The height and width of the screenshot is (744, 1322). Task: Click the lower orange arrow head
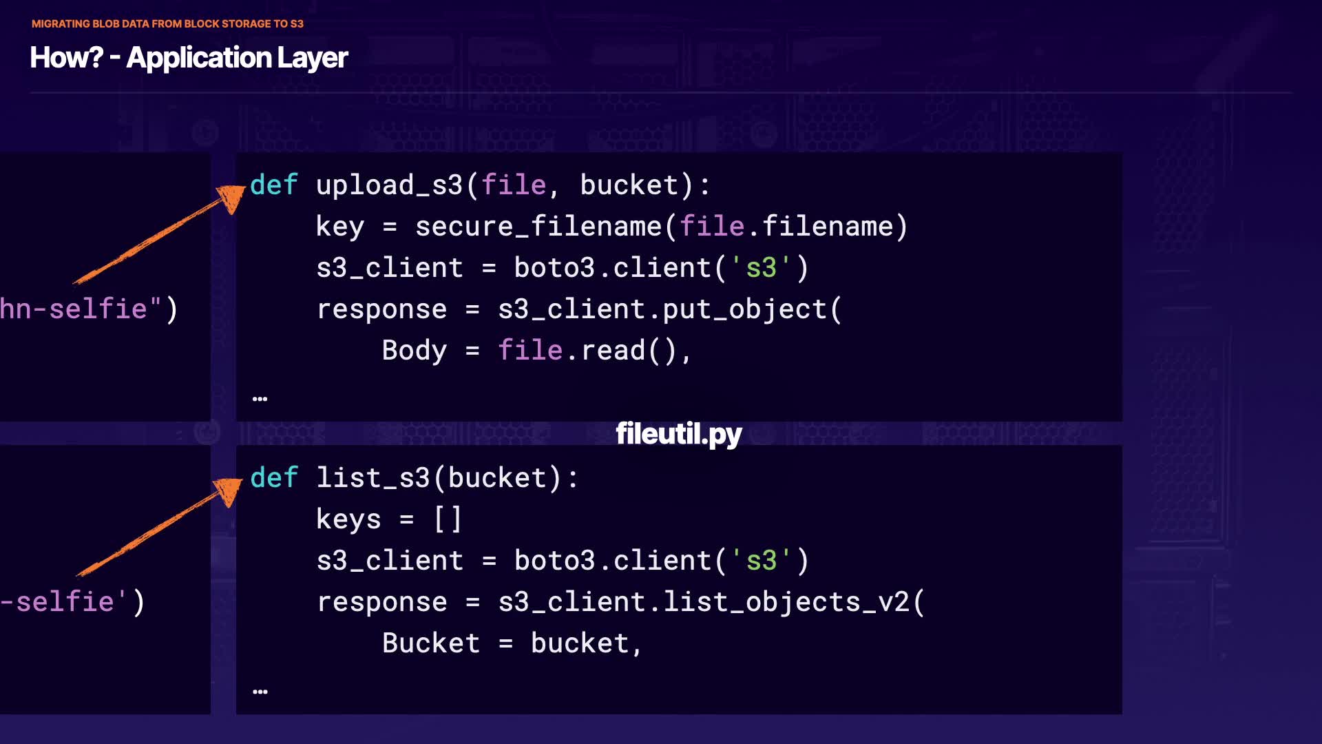point(229,490)
